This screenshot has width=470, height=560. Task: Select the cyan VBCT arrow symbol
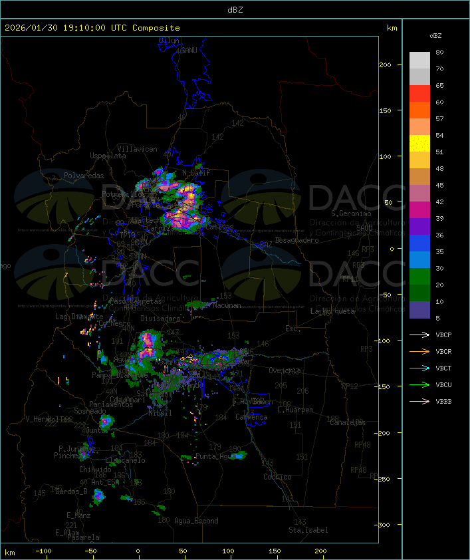coord(419,368)
